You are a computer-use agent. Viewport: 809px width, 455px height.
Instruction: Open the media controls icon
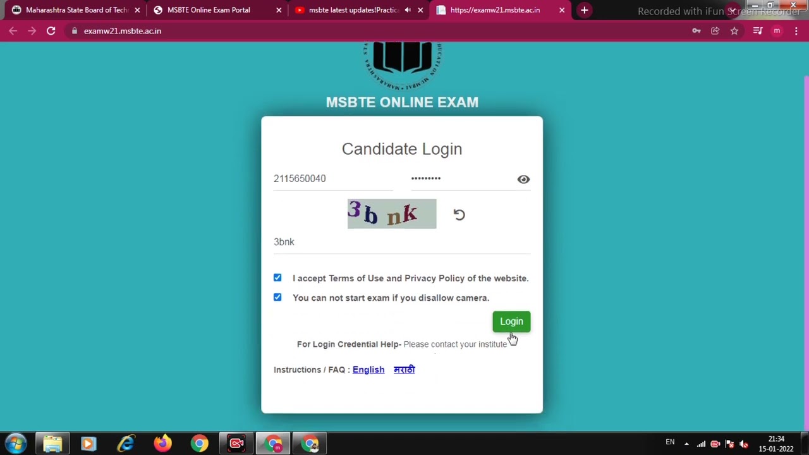coord(758,31)
